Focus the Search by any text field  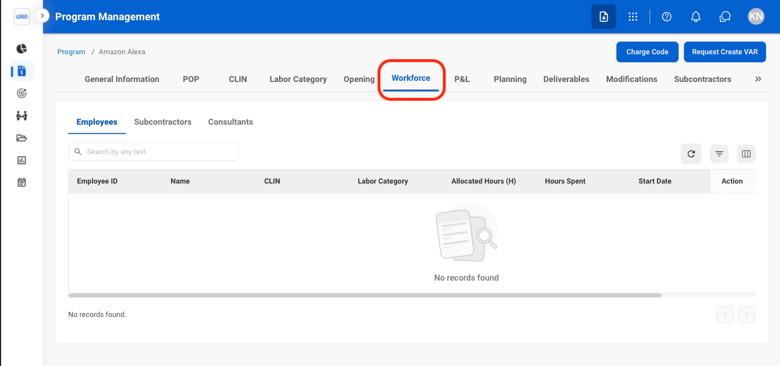point(153,152)
